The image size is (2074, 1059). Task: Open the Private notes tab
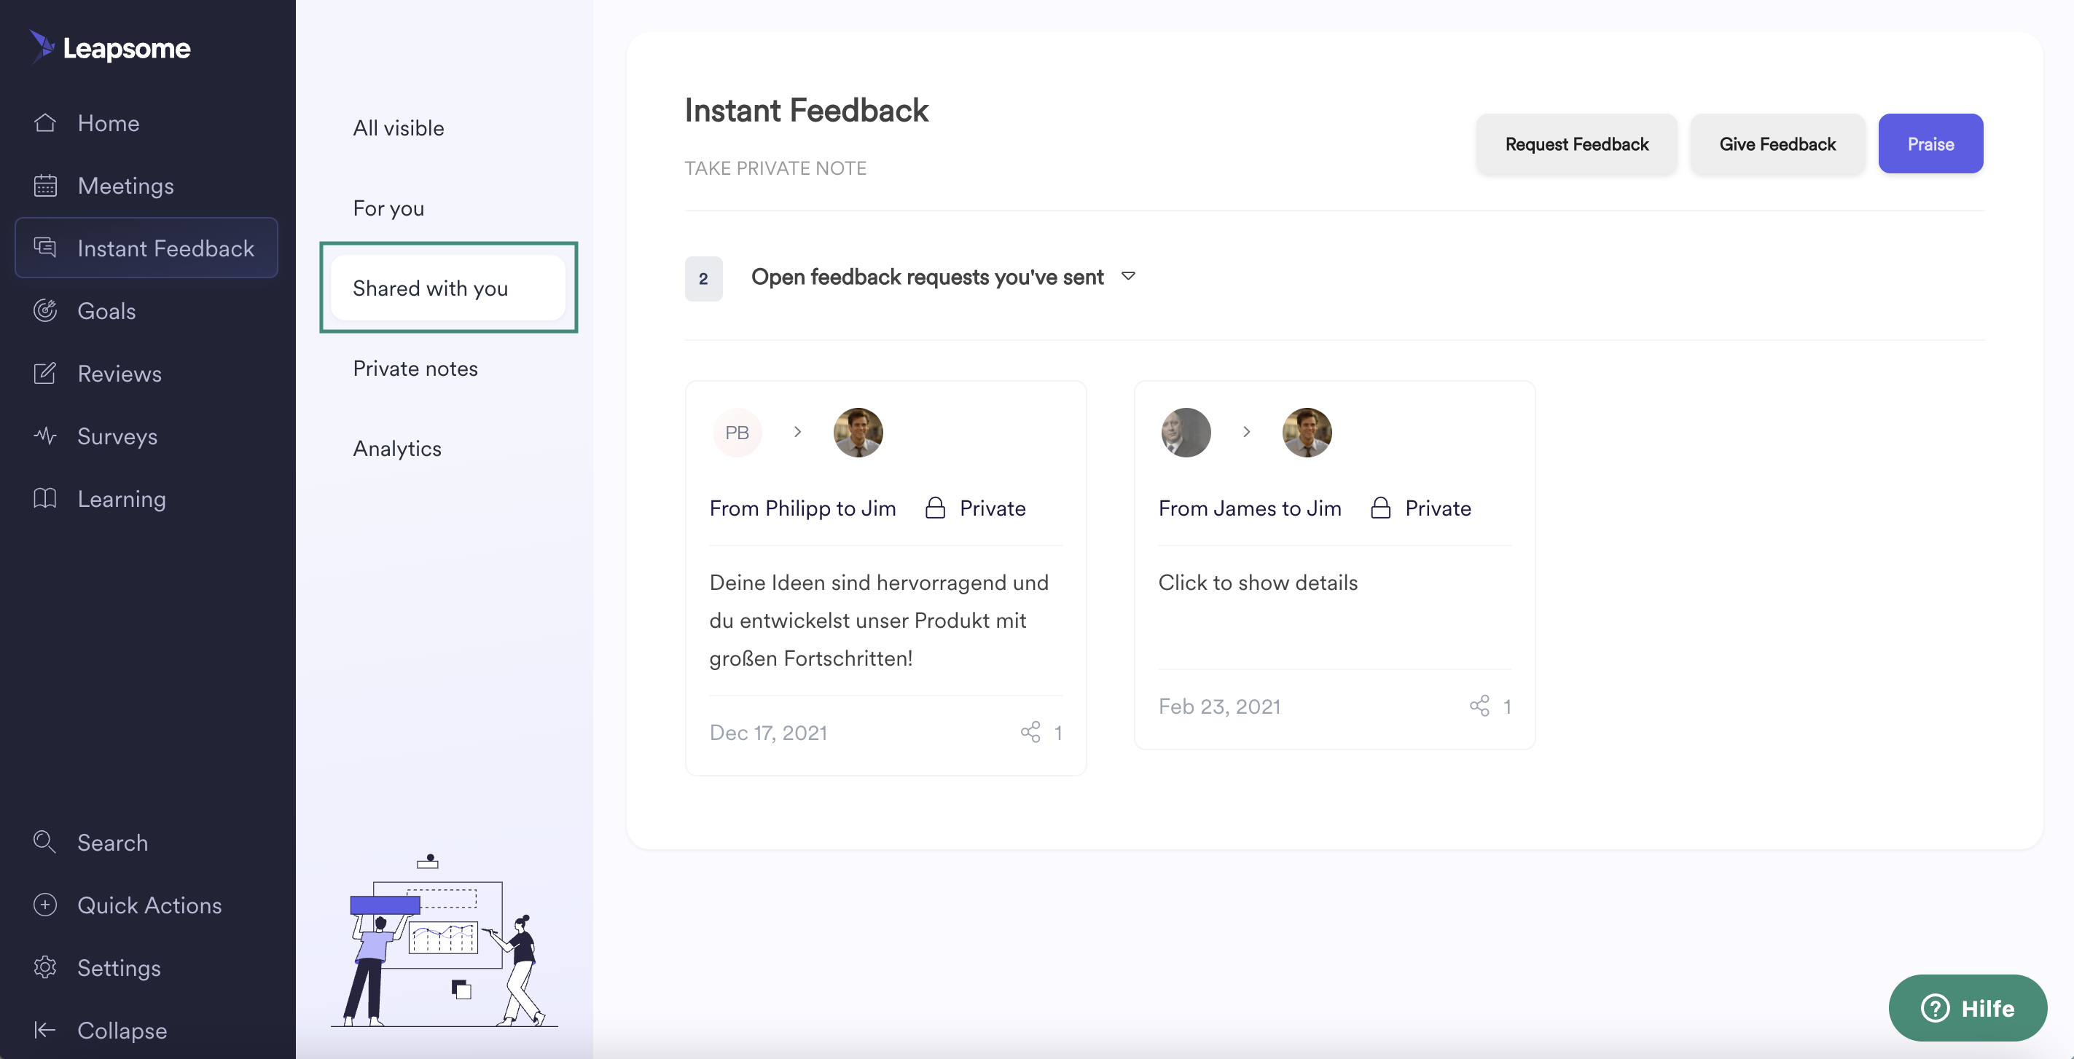tap(415, 368)
